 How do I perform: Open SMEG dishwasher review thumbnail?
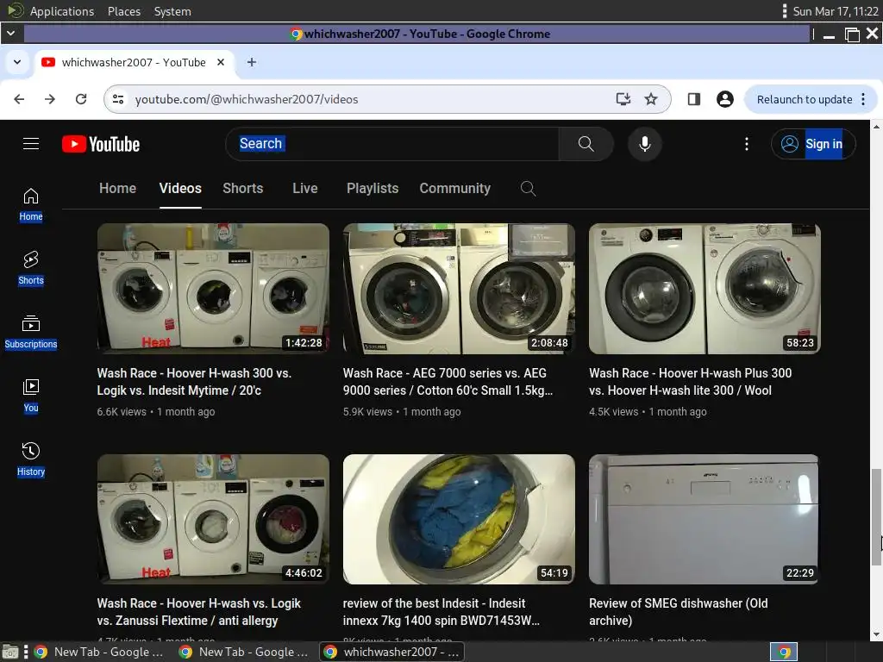705,519
